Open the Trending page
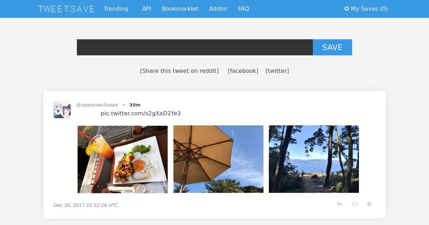429x225 pixels. point(116,9)
